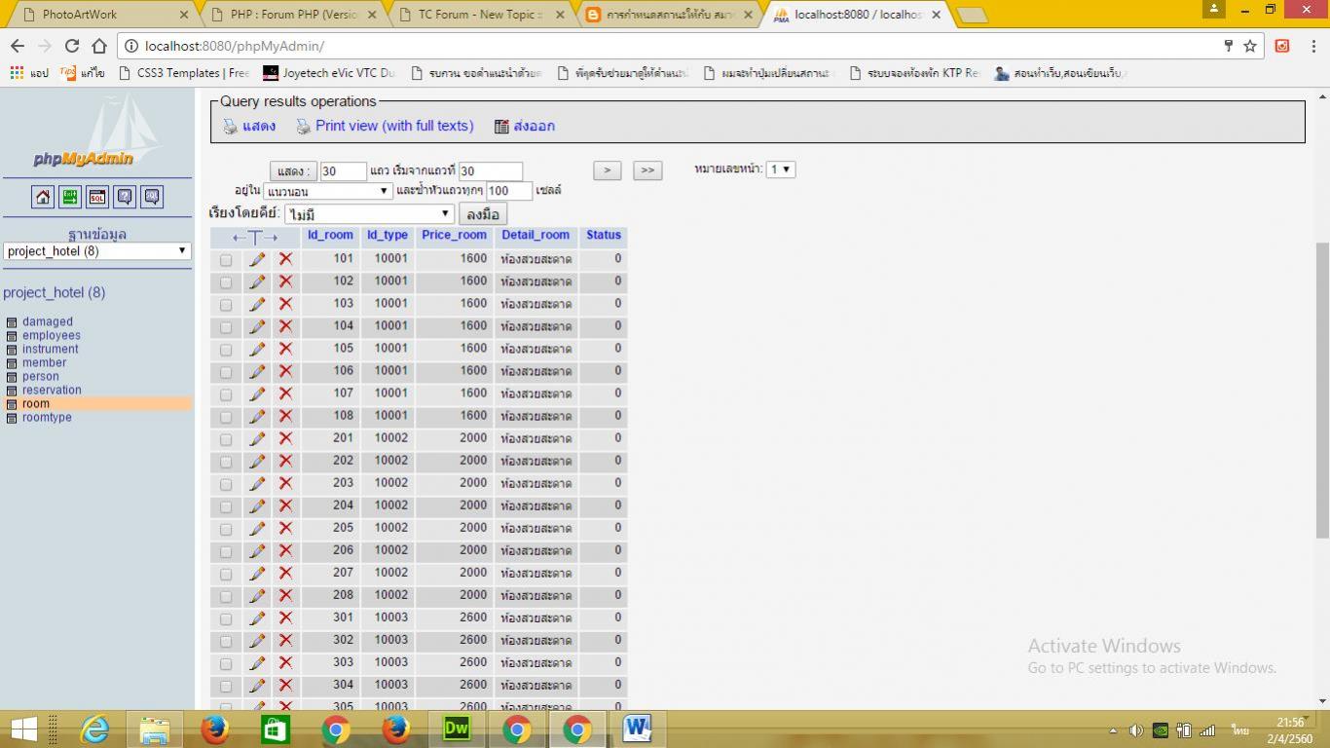This screenshot has width=1330, height=748.
Task: Open the sort by key dropdown
Action: coord(369,214)
